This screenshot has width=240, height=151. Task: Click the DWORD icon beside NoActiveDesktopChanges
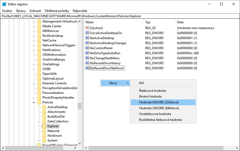(87, 43)
